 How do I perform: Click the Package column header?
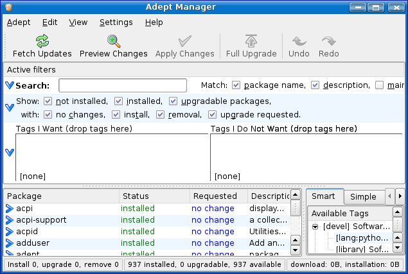tap(61, 196)
